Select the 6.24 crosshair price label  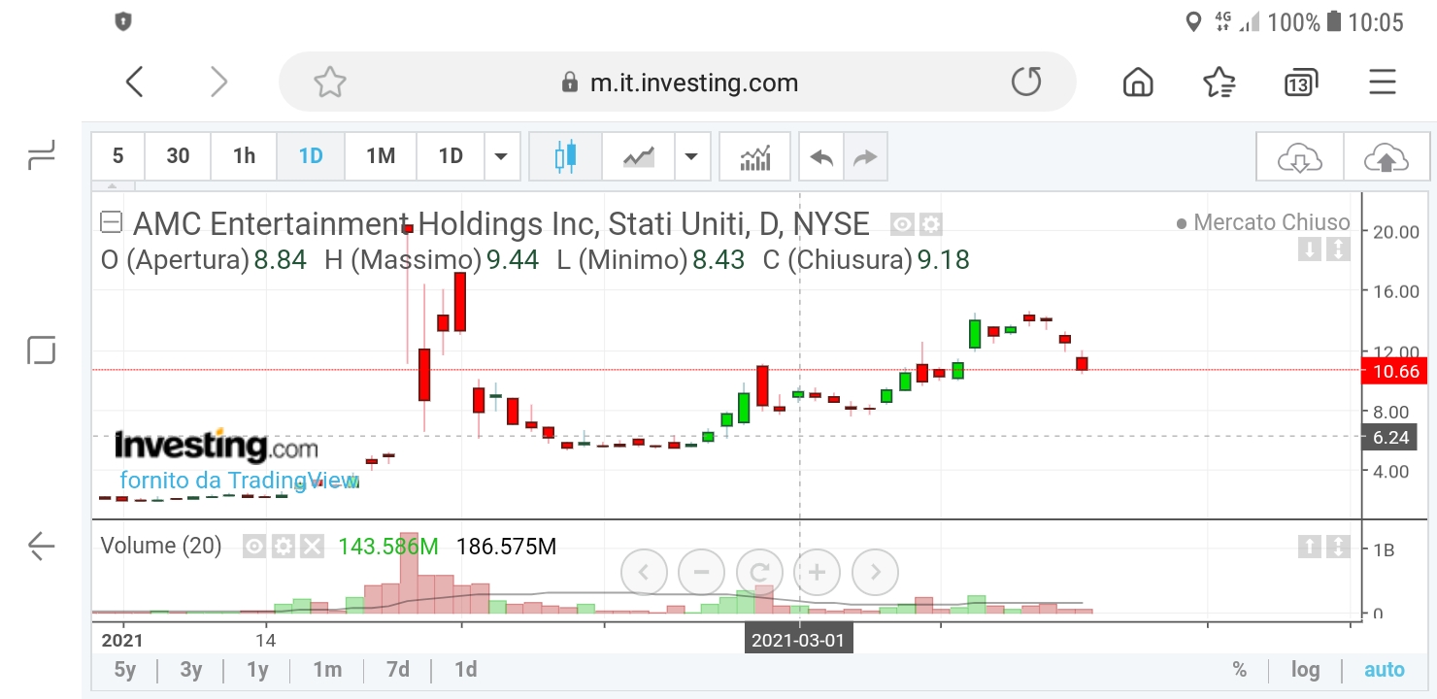point(1390,437)
